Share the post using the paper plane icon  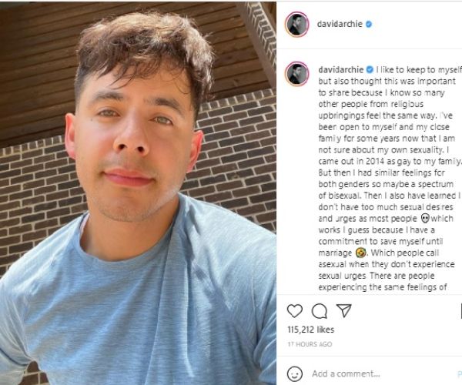click(x=344, y=310)
